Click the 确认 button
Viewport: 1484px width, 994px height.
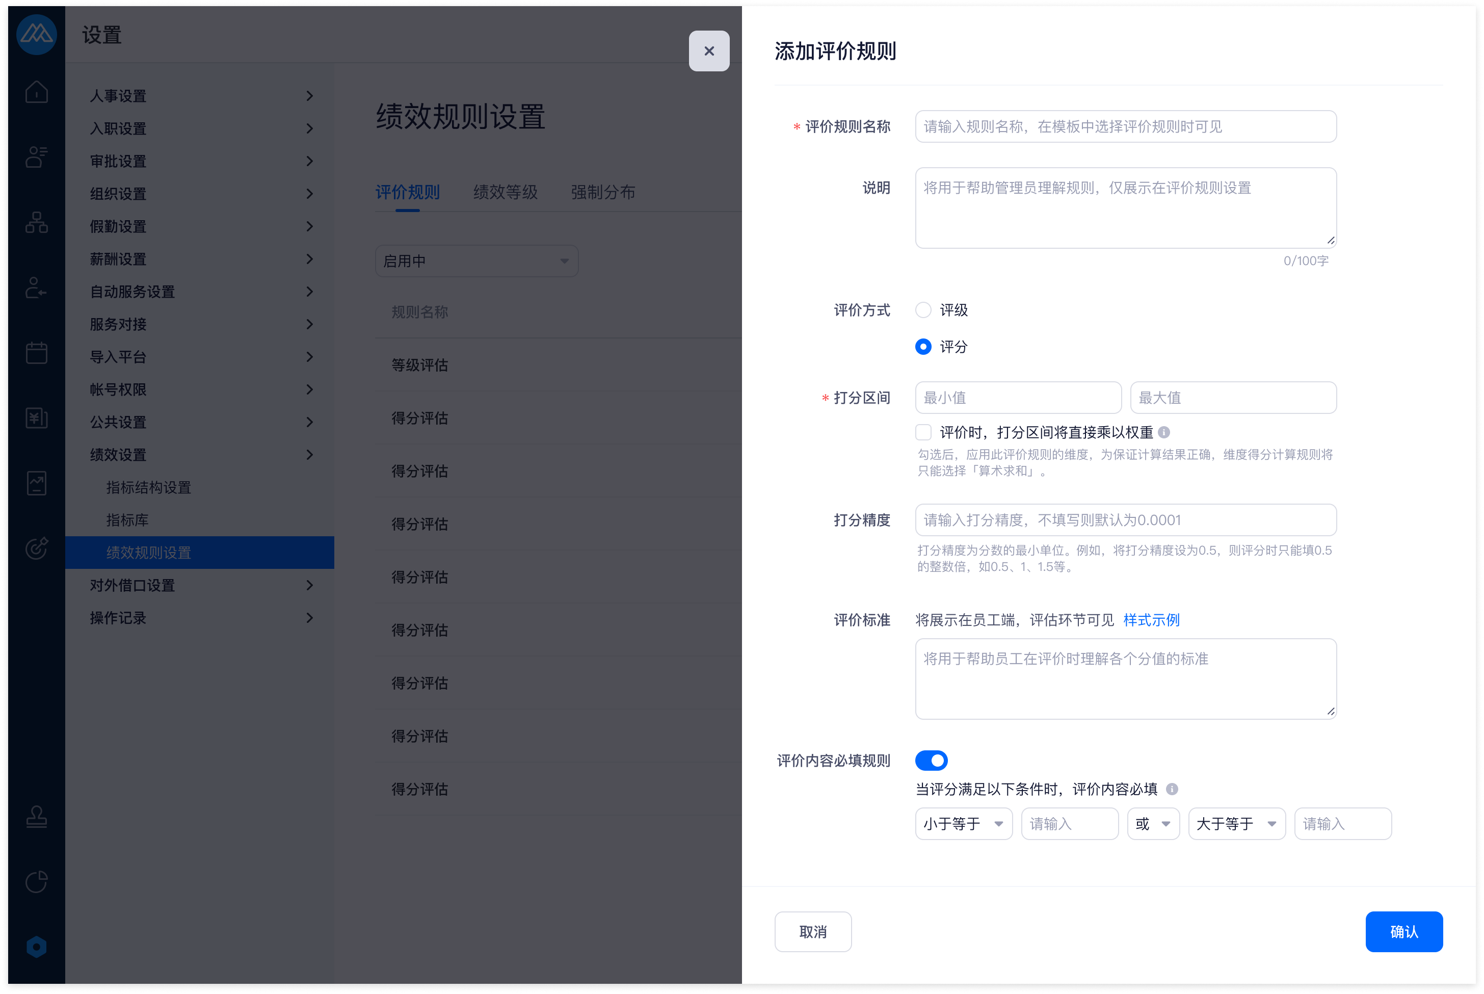tap(1403, 931)
